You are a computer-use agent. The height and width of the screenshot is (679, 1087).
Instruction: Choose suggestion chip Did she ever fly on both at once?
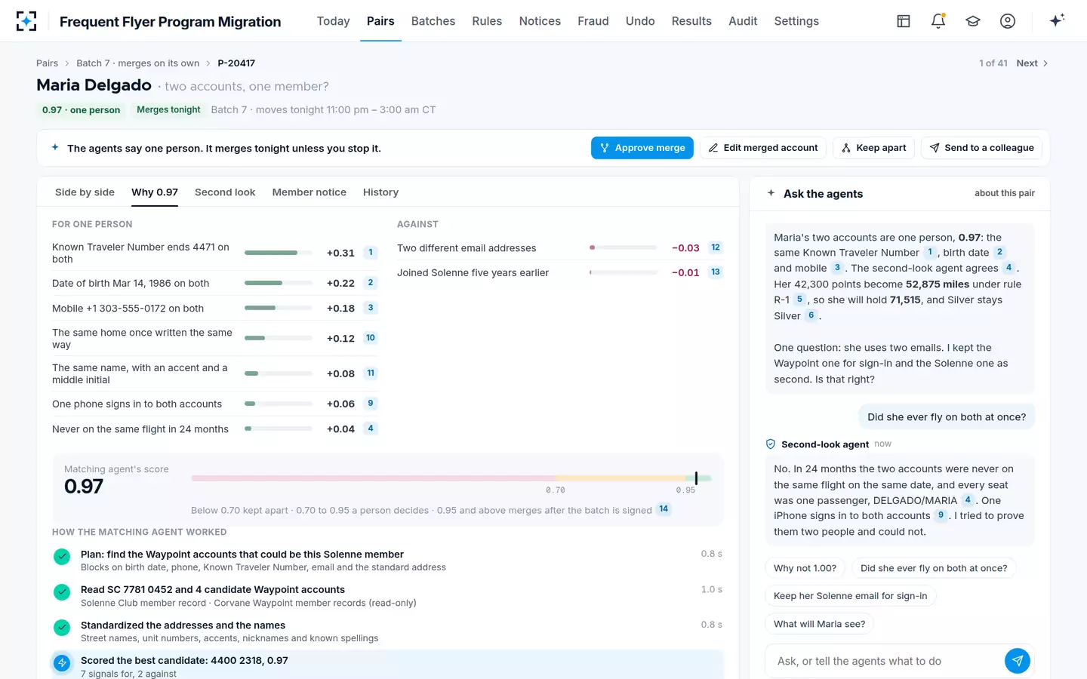(934, 568)
